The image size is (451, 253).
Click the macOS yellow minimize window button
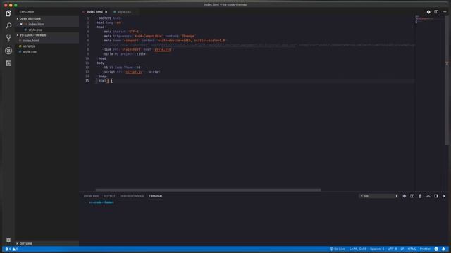click(11, 5)
